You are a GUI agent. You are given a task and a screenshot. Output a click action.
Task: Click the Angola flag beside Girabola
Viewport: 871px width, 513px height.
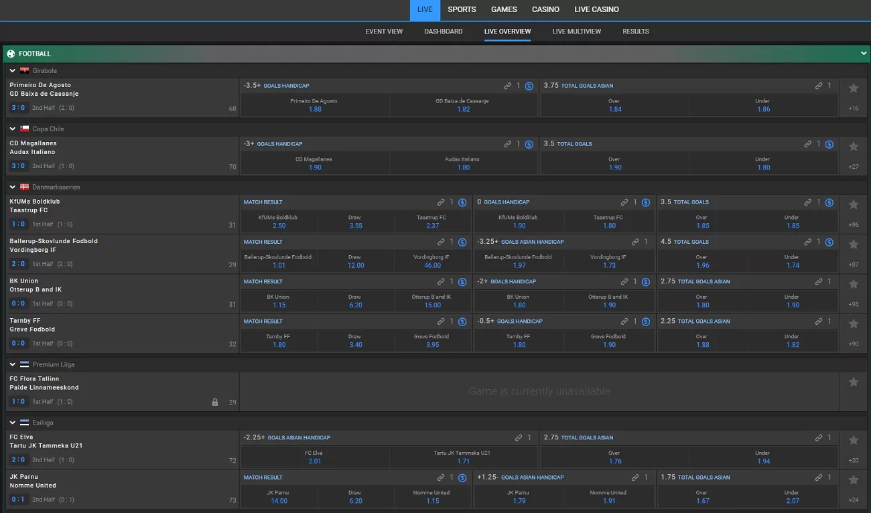point(24,70)
